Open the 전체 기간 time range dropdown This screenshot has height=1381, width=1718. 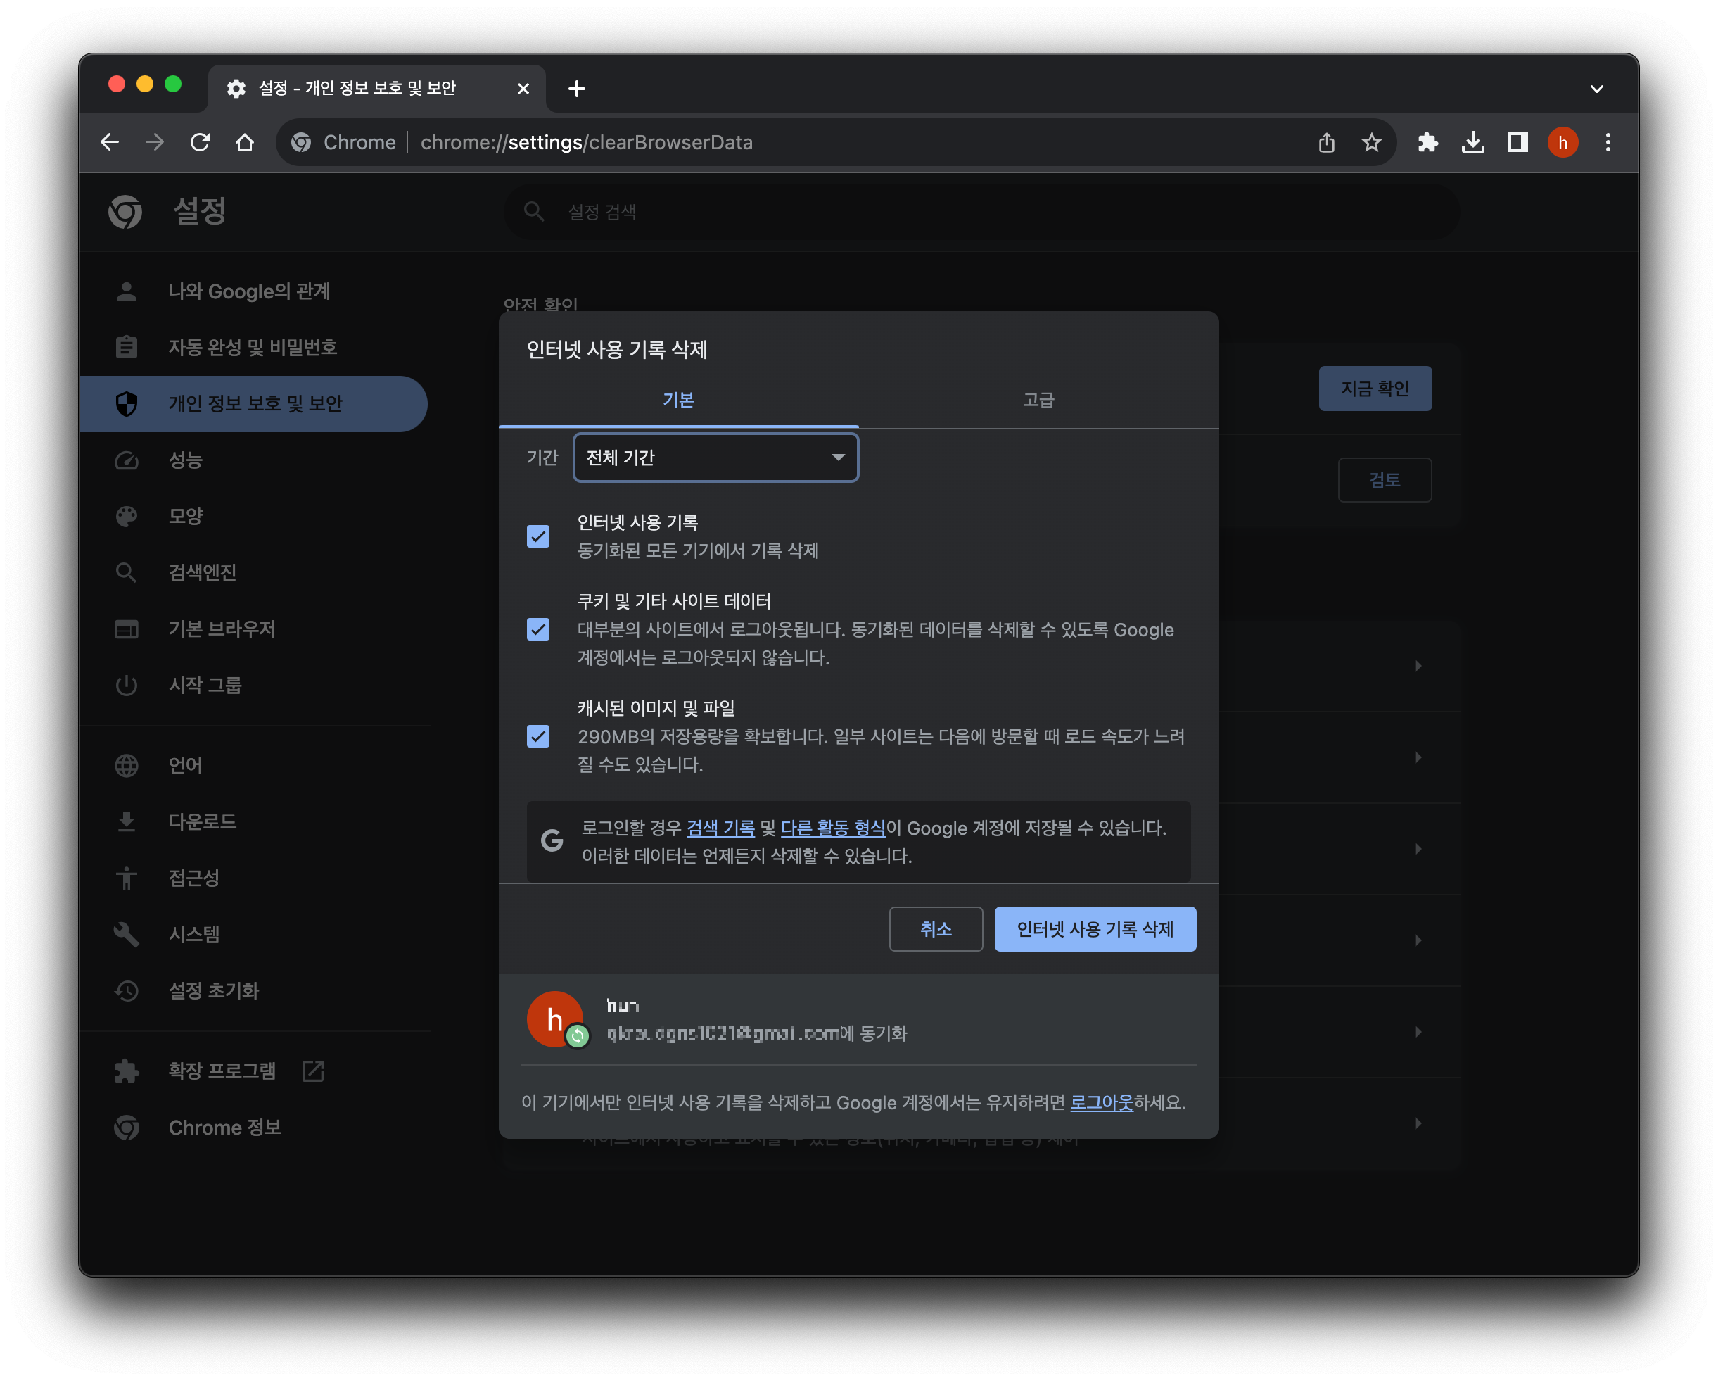pyautogui.click(x=715, y=458)
